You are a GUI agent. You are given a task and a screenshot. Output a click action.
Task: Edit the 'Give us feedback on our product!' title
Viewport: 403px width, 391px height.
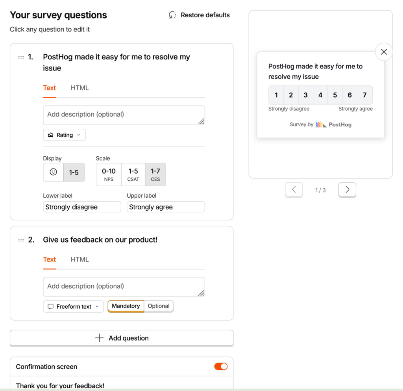pyautogui.click(x=100, y=240)
